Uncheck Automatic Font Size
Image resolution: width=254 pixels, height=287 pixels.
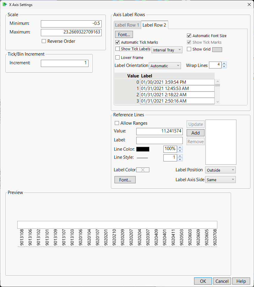point(189,36)
